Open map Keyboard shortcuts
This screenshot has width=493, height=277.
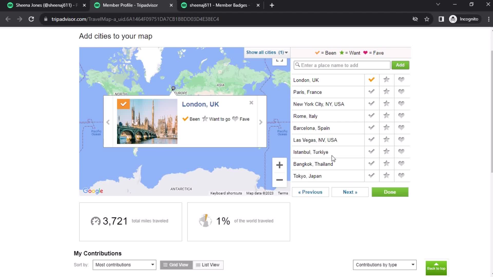[x=226, y=193]
